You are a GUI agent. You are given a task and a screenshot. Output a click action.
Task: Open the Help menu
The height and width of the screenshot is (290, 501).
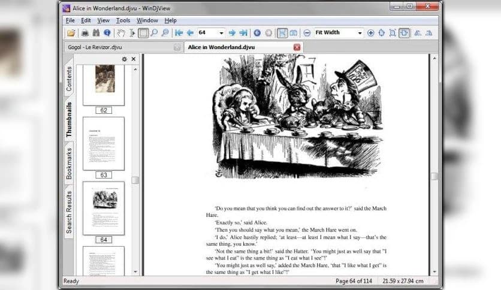coord(171,20)
